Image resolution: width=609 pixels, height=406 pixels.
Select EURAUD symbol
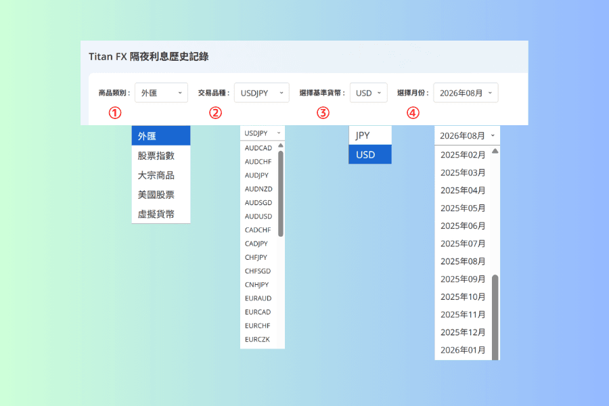tap(258, 298)
